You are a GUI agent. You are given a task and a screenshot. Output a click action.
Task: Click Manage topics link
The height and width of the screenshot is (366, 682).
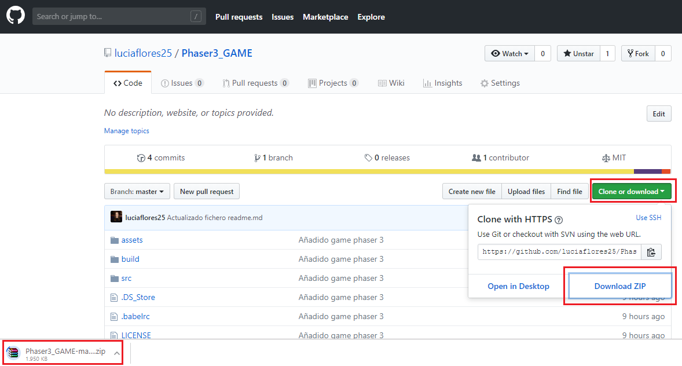[127, 130]
